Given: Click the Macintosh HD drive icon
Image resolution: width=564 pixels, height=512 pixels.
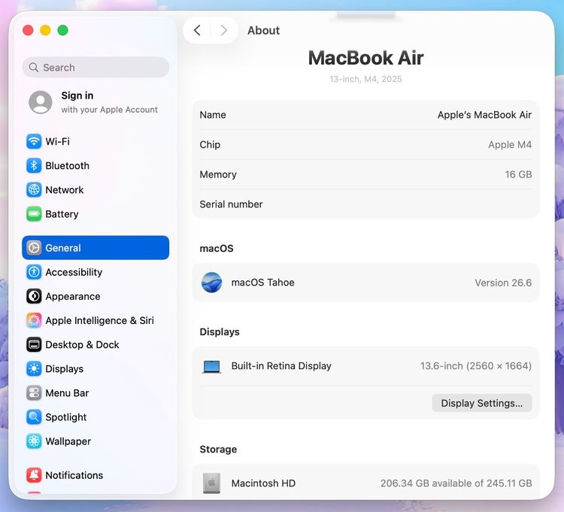Looking at the screenshot, I should point(211,483).
